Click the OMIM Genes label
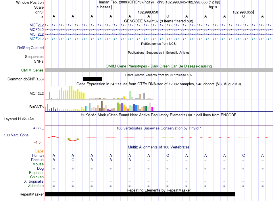Screen dimensions: 273x201 [32, 70]
